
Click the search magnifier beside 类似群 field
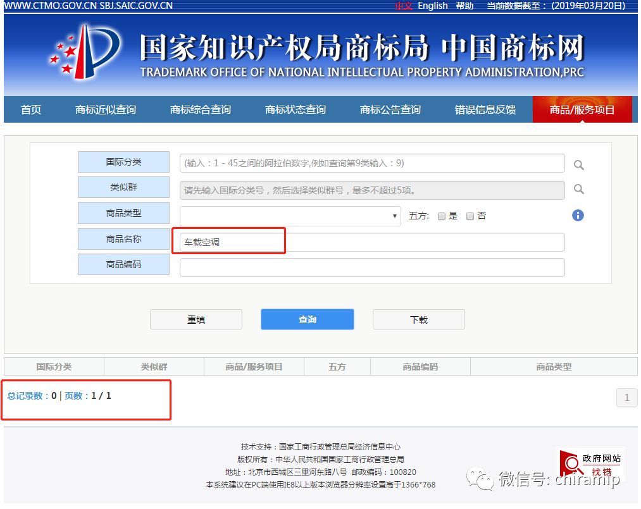(x=578, y=189)
